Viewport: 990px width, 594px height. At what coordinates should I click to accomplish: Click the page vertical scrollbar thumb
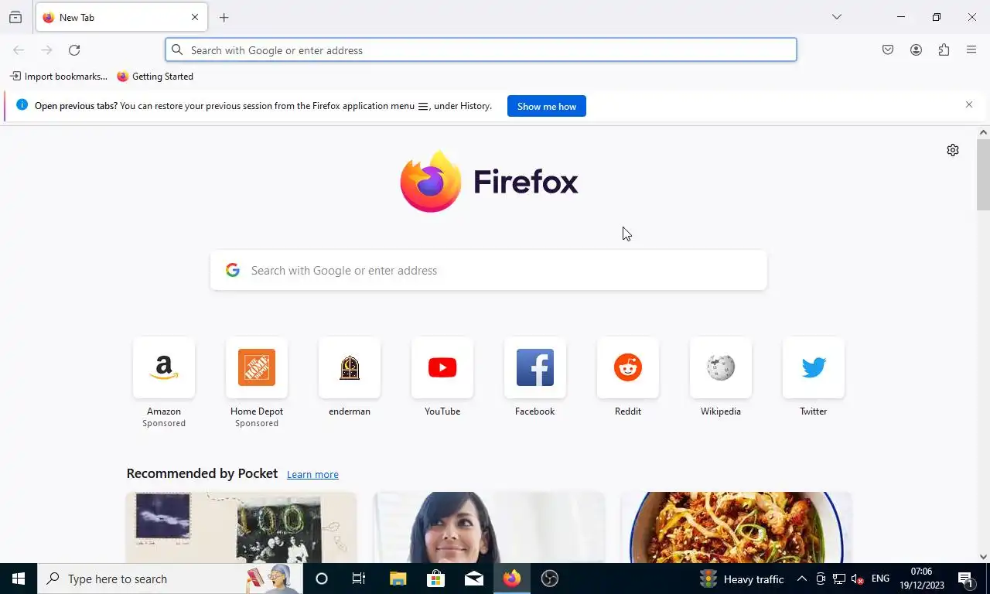tap(983, 175)
